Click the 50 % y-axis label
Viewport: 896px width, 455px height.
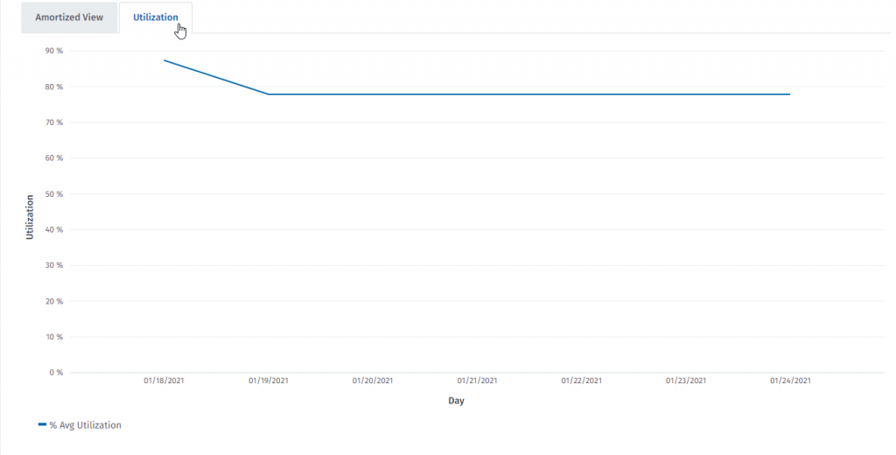(54, 194)
